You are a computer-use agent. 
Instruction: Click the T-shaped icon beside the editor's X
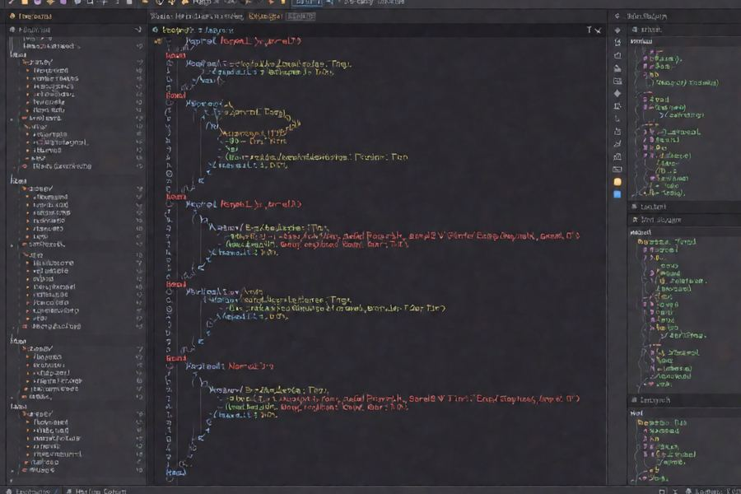589,30
